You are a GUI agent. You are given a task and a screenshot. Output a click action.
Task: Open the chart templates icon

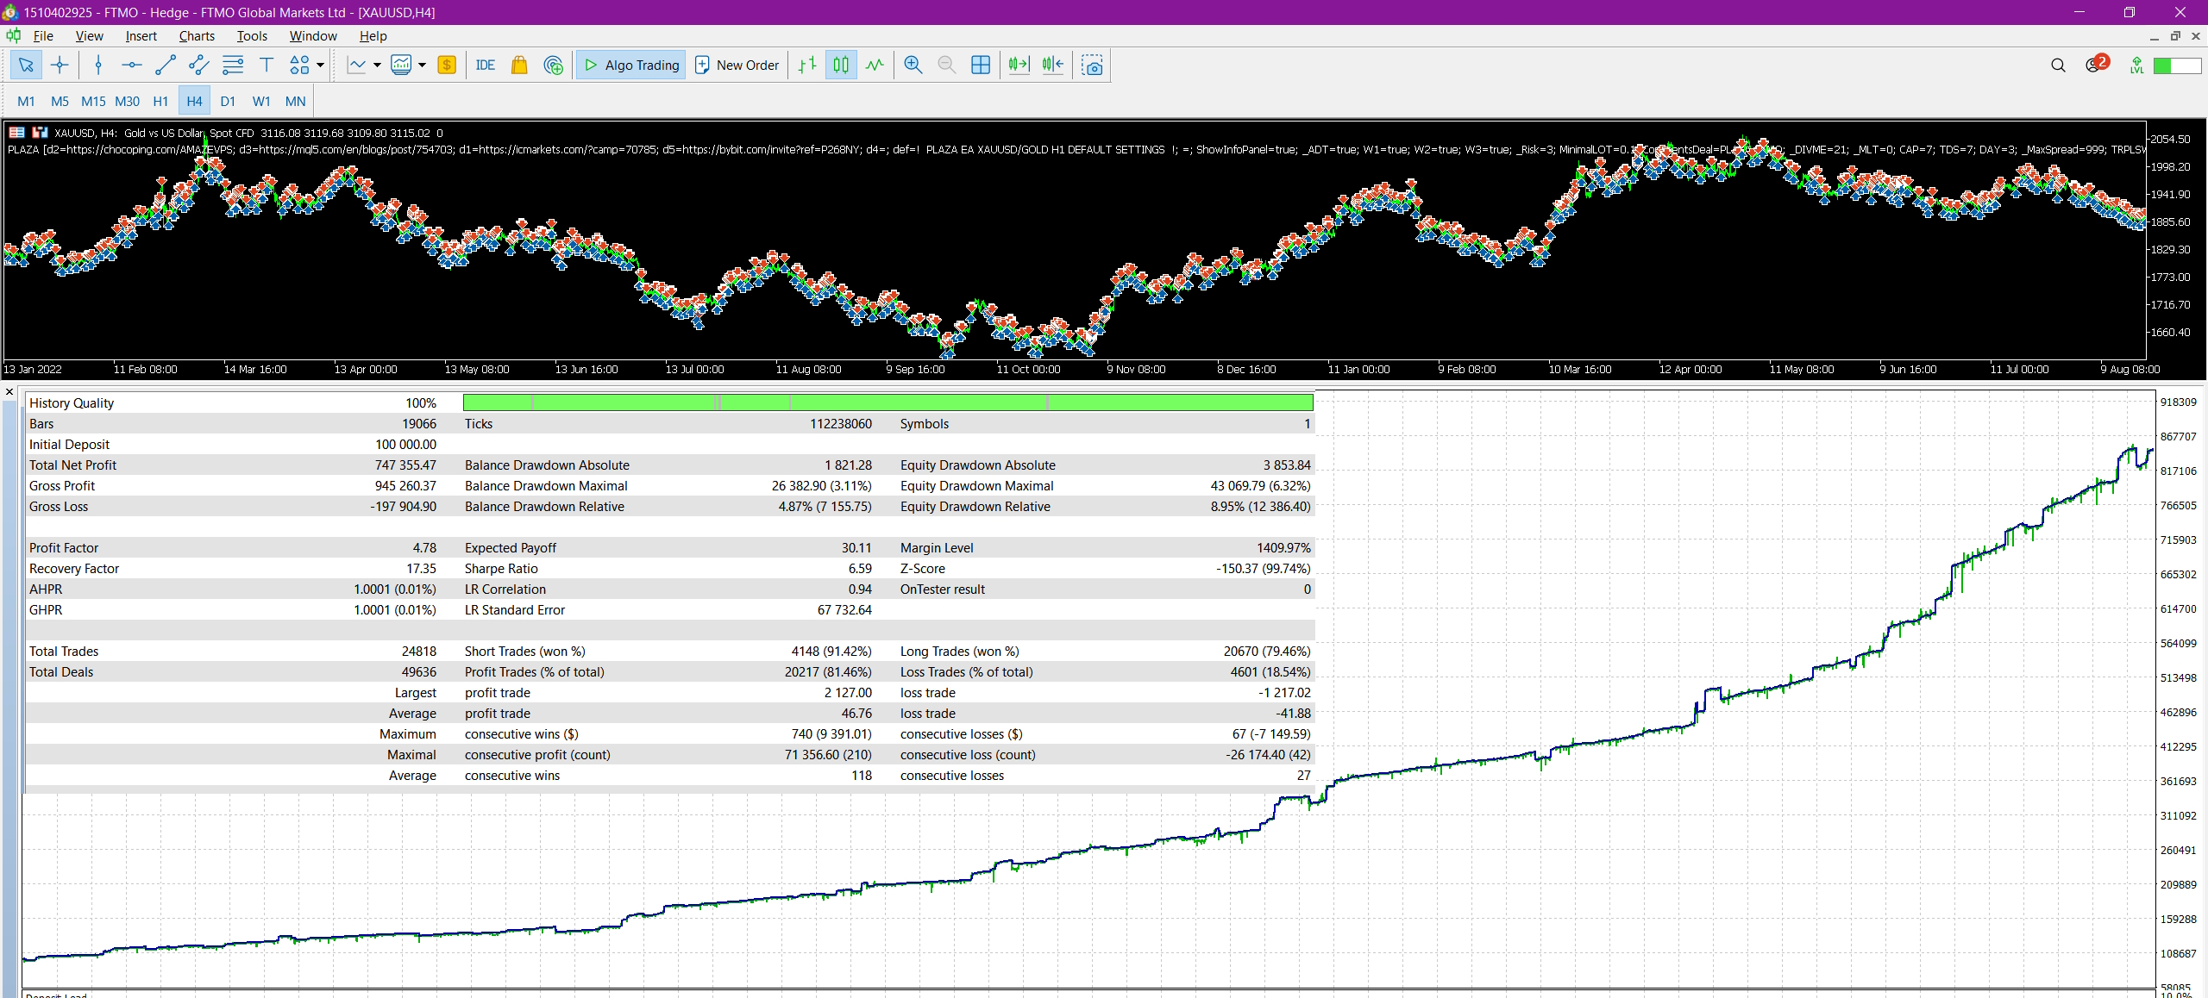tap(401, 65)
